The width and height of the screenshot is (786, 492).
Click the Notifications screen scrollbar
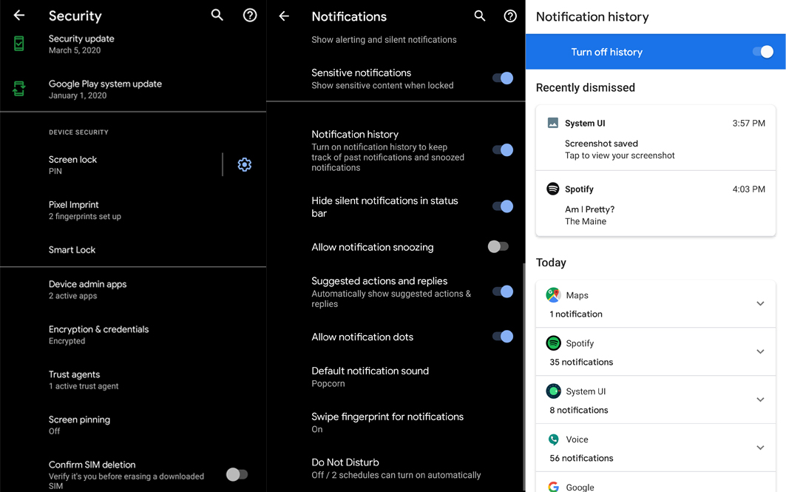(523, 376)
